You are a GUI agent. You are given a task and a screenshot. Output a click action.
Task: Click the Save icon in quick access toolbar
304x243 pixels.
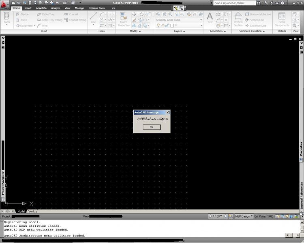(x=35, y=3)
